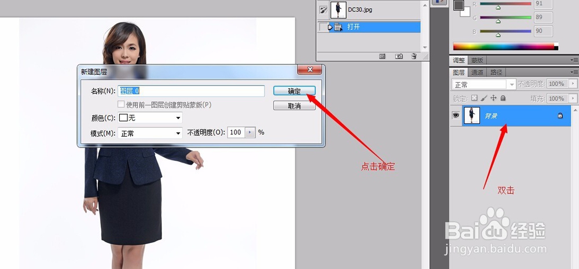Close the 新建图层 dialog
The width and height of the screenshot is (579, 269).
tap(310, 69)
